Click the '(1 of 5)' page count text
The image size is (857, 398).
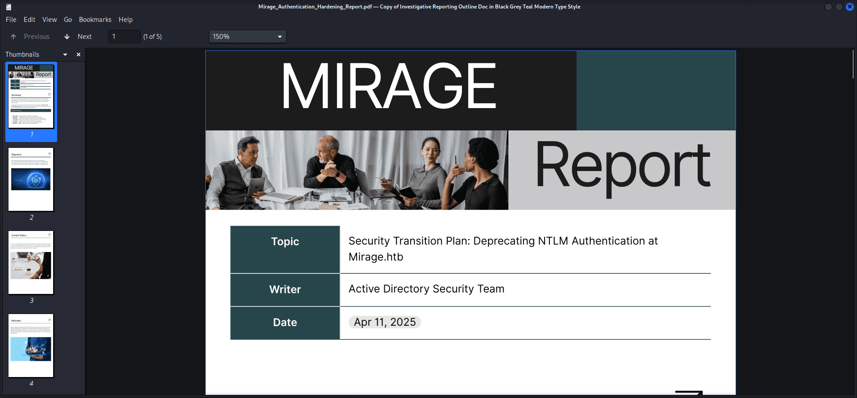[x=153, y=37]
